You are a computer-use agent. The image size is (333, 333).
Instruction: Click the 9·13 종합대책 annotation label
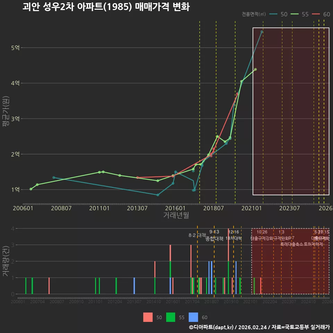[214, 235]
